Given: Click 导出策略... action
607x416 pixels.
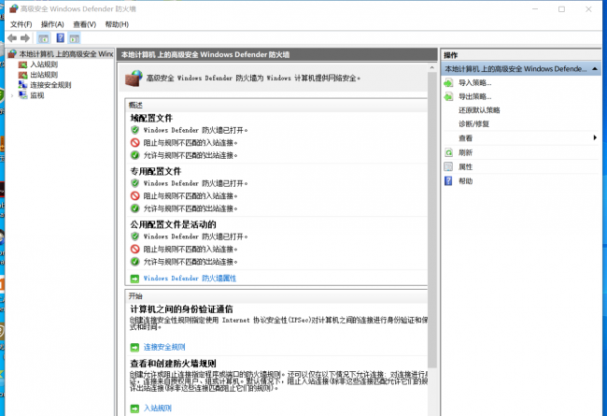Looking at the screenshot, I should tap(475, 96).
